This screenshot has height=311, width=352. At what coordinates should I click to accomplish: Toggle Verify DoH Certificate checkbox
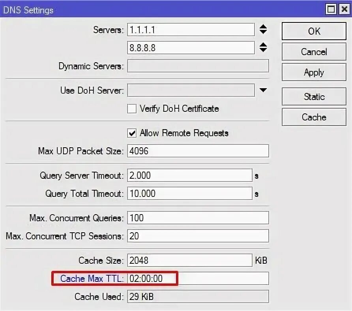click(x=132, y=109)
